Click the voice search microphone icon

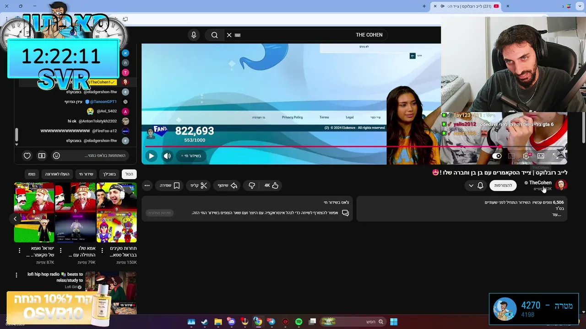[x=194, y=35]
